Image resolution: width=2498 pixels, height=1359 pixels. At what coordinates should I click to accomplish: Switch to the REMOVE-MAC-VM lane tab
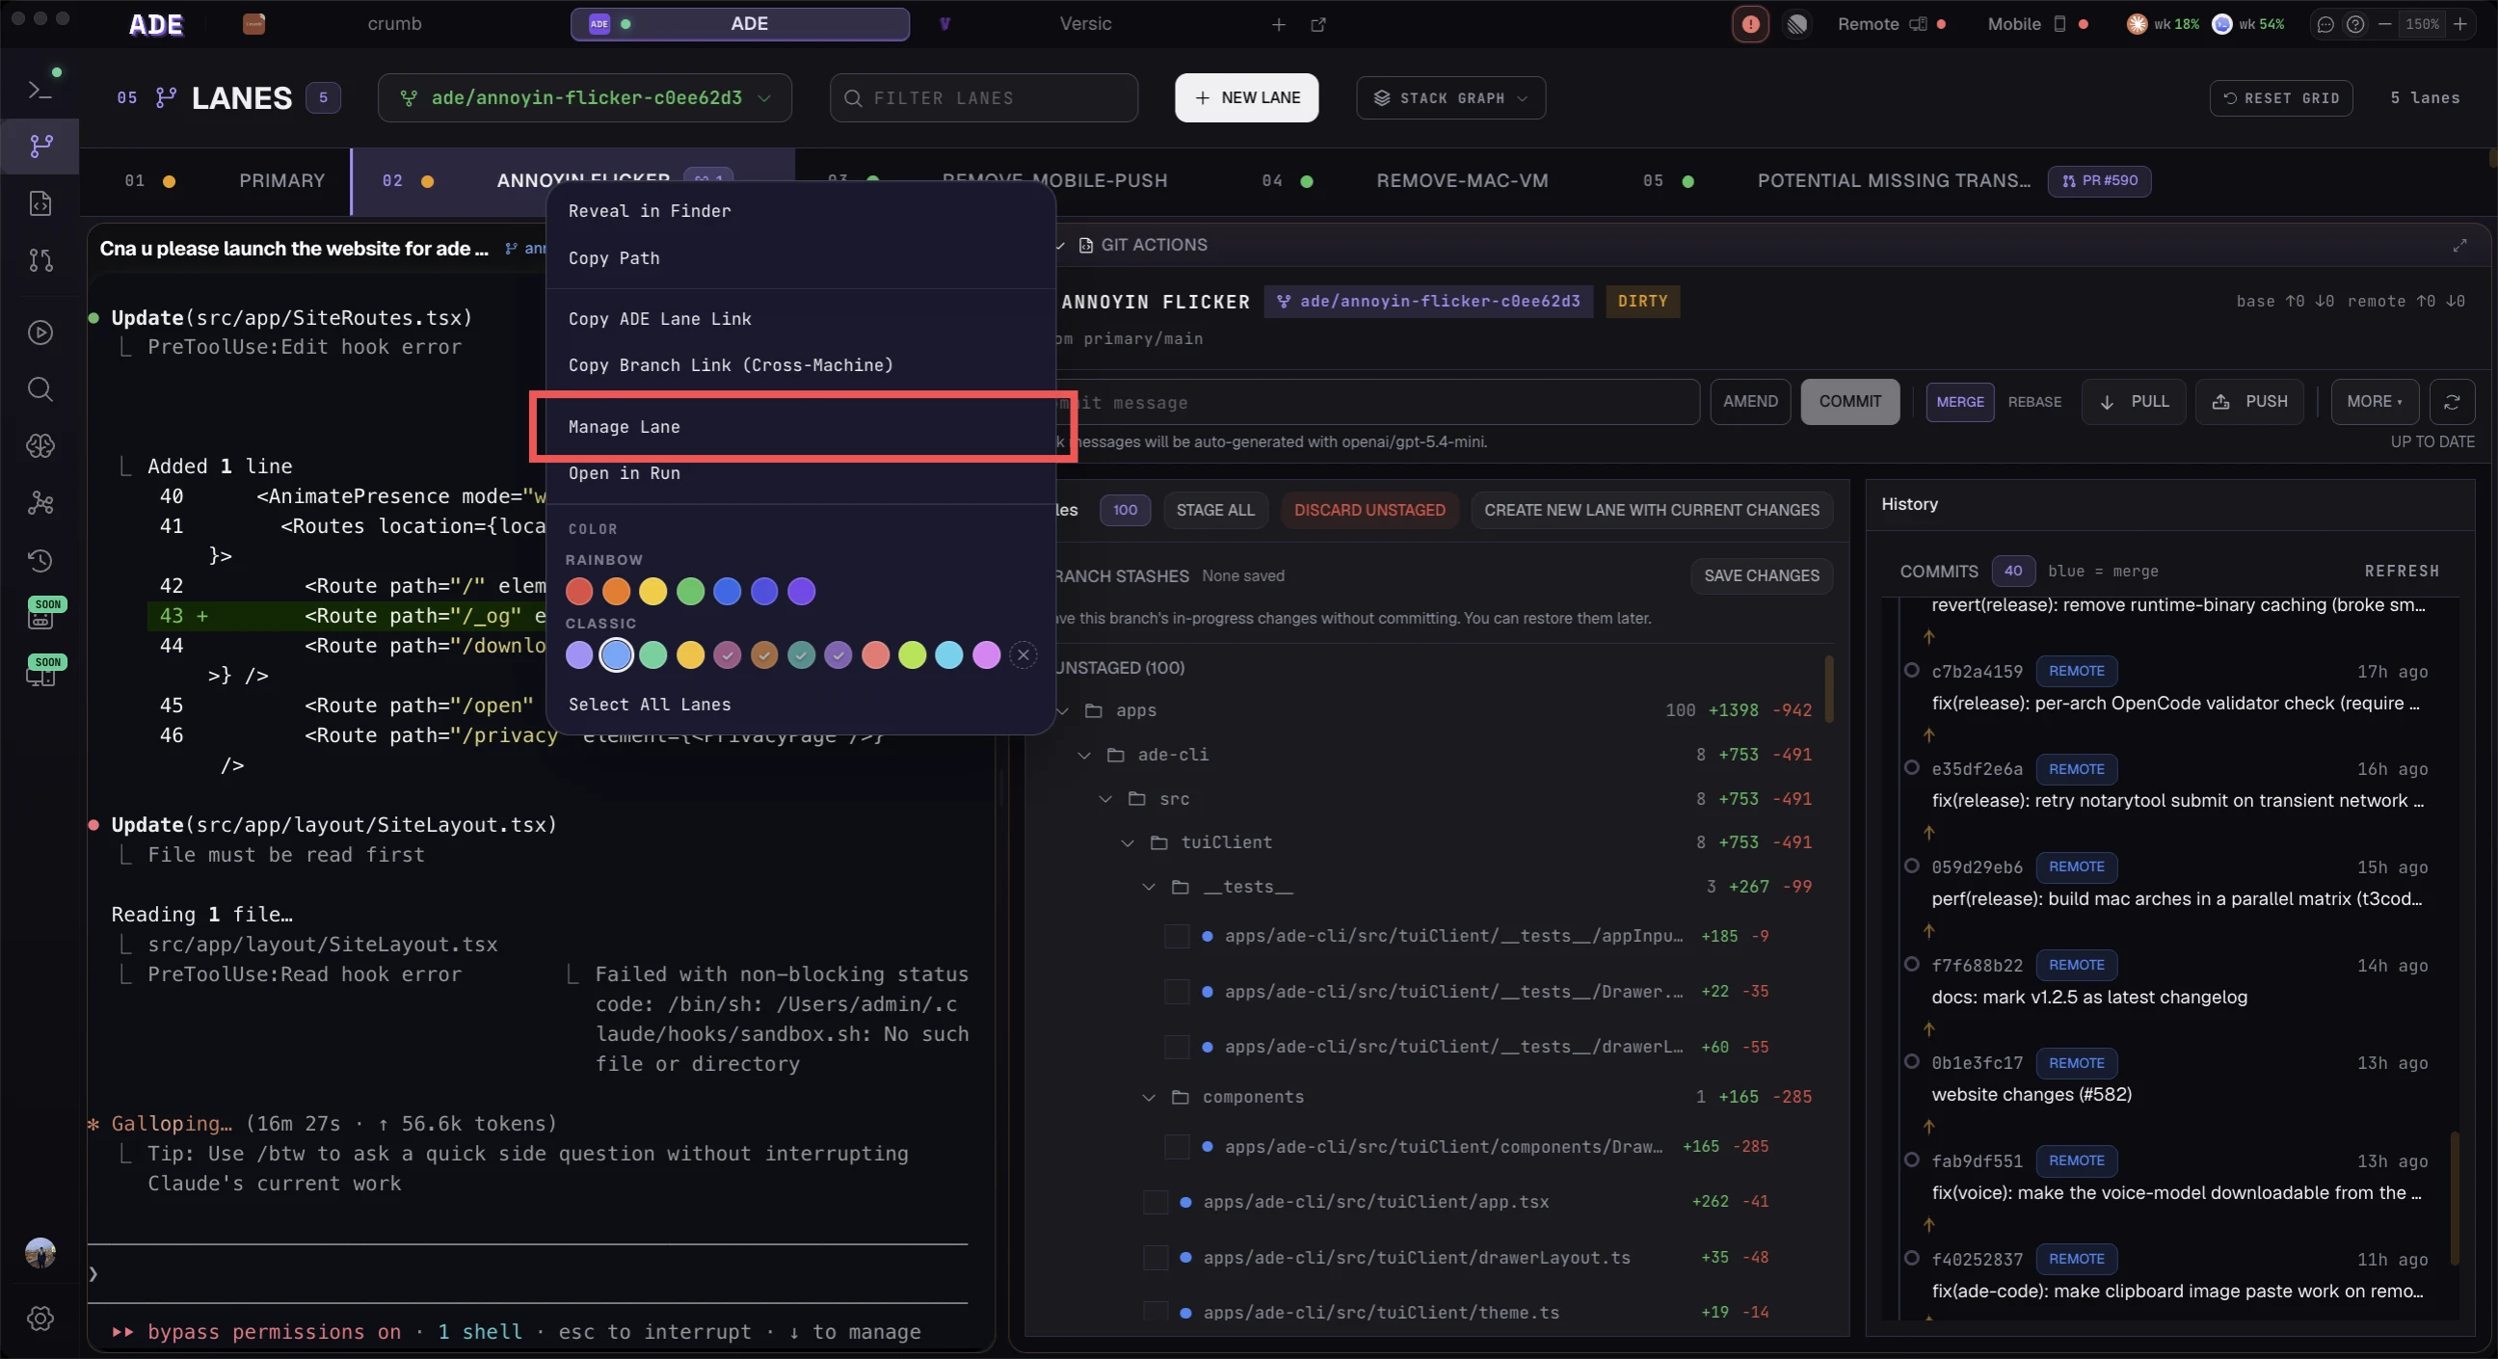(1461, 181)
